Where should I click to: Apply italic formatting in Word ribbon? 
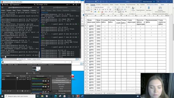click(x=97, y=10)
